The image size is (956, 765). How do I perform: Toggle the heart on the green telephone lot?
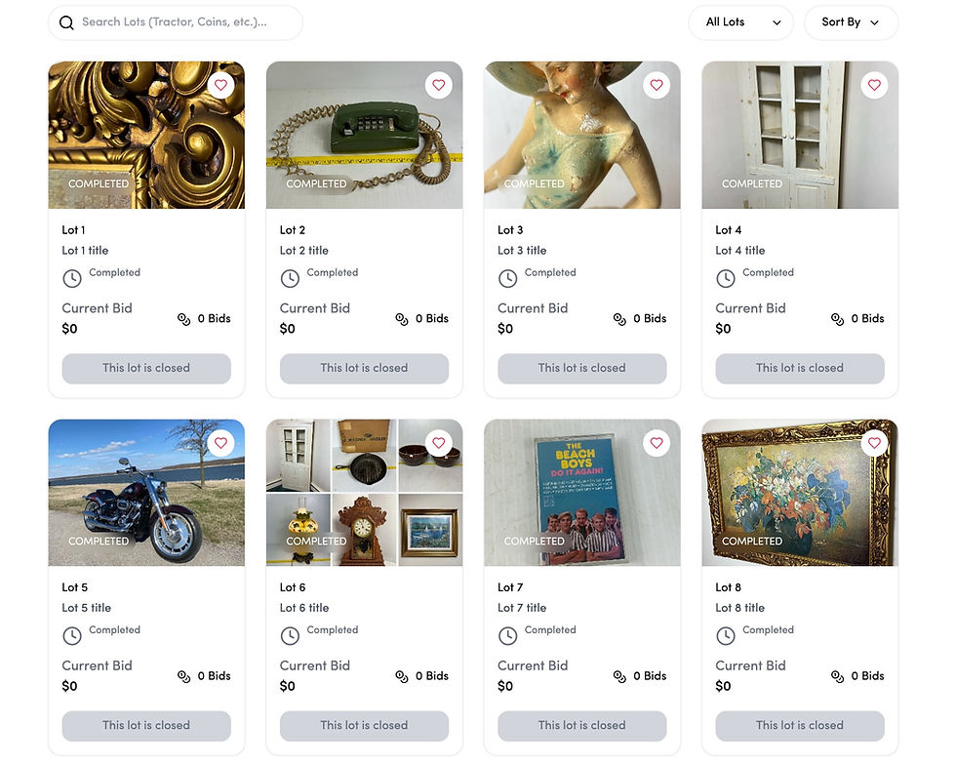[x=438, y=85]
